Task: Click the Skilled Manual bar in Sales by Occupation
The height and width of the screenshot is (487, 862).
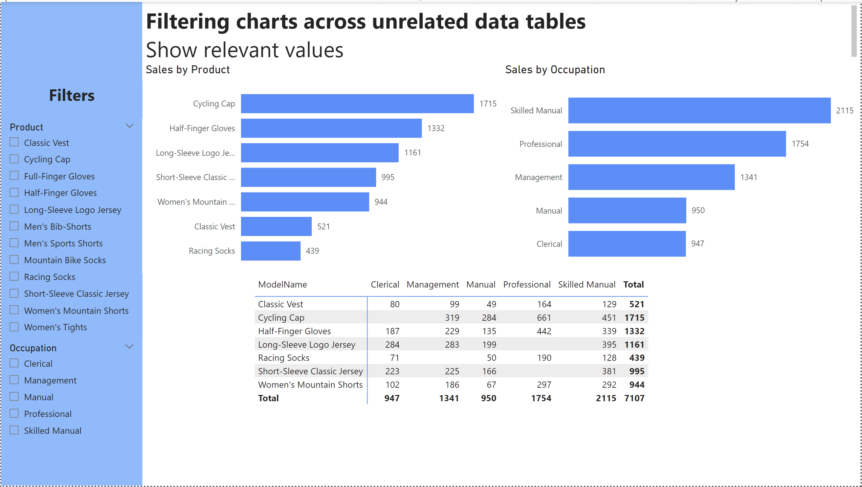Action: pos(699,110)
